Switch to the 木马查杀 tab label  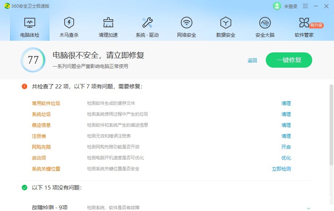pyautogui.click(x=69, y=35)
